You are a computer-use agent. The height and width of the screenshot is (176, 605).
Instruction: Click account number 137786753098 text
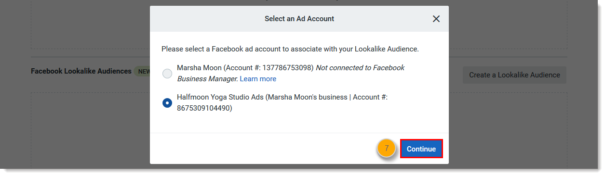286,68
